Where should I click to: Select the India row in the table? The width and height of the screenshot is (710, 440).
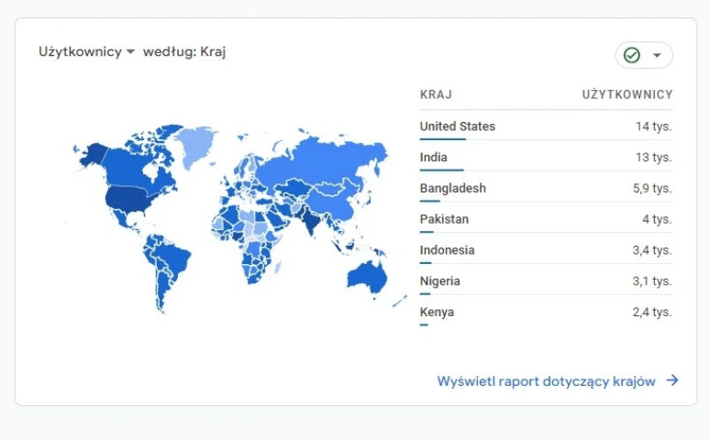(x=545, y=158)
